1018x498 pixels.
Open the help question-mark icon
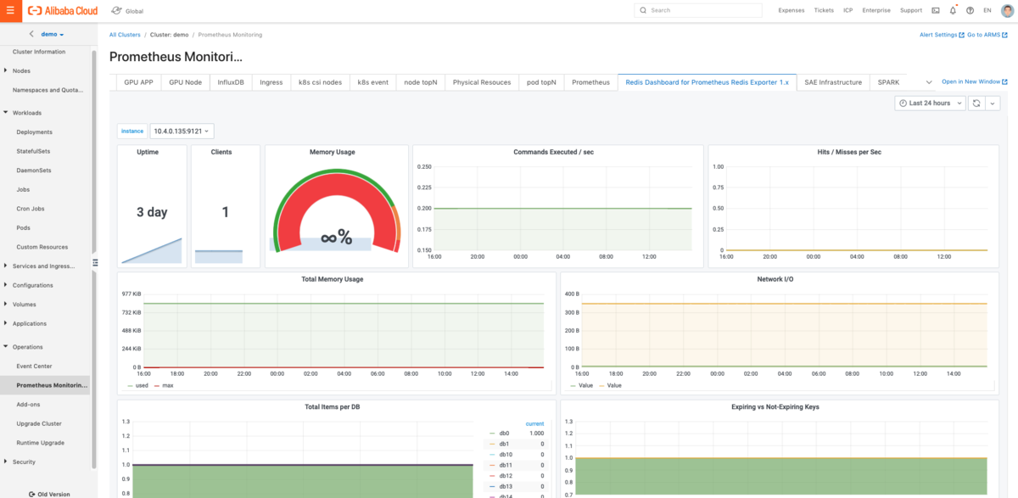pyautogui.click(x=970, y=10)
